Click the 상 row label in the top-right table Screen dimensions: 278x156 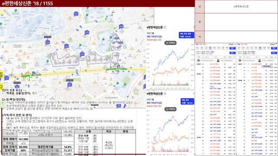(x=200, y=6)
